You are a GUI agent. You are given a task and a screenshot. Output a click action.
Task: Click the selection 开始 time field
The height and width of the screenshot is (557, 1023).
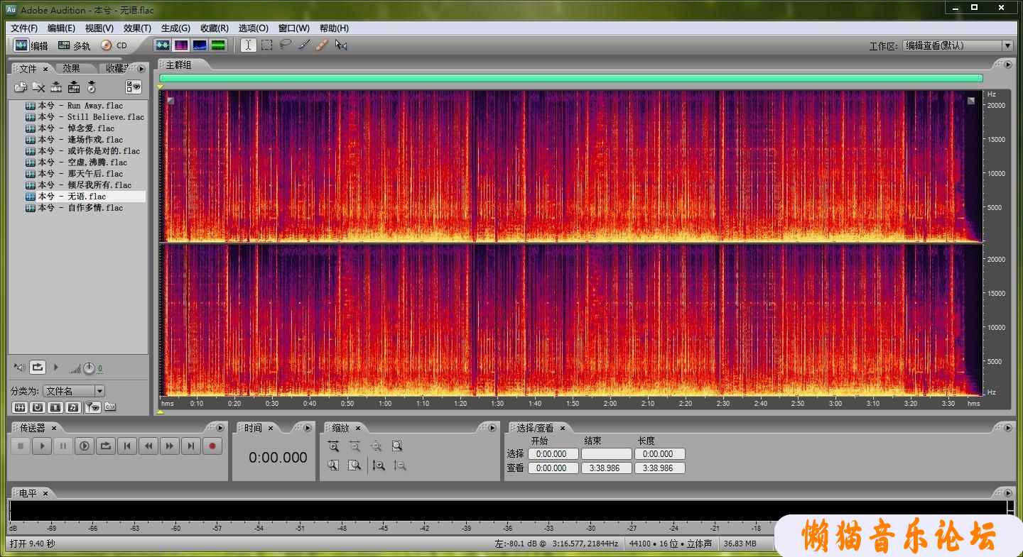(553, 454)
